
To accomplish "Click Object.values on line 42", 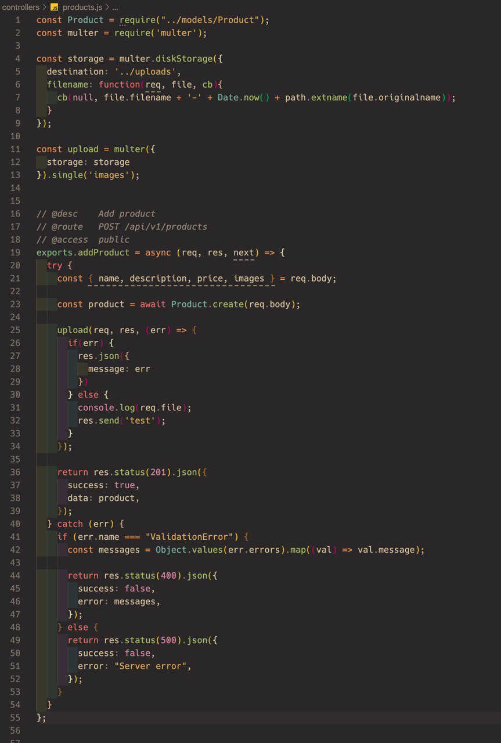I will click(189, 550).
